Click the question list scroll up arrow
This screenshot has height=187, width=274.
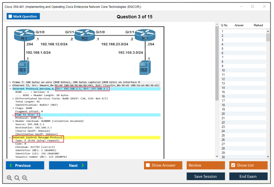click(x=268, y=31)
